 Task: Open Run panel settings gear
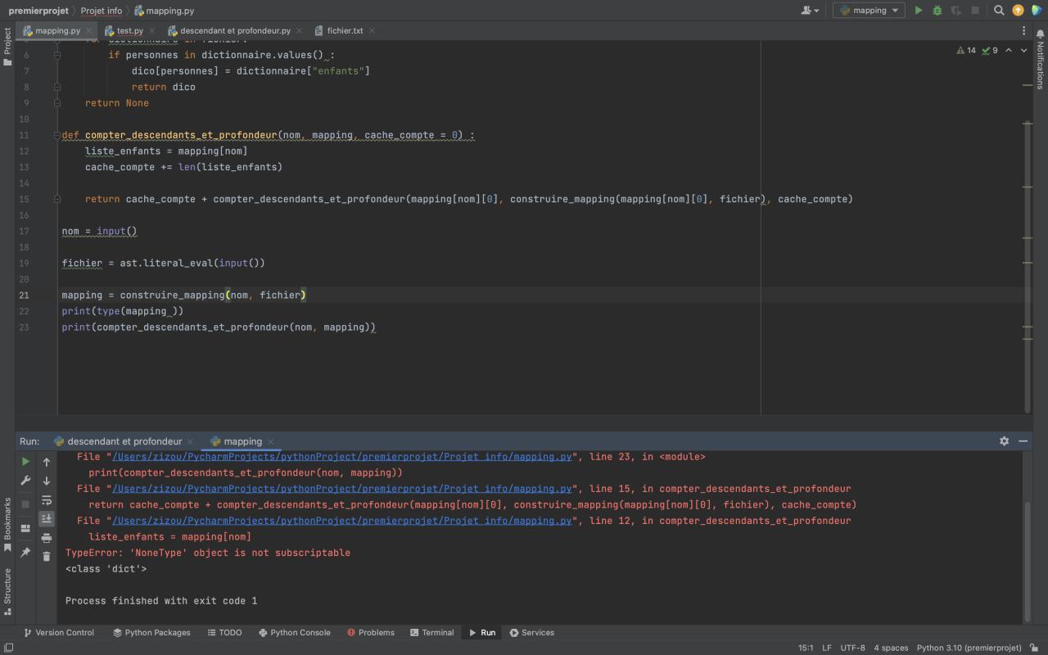(1004, 441)
